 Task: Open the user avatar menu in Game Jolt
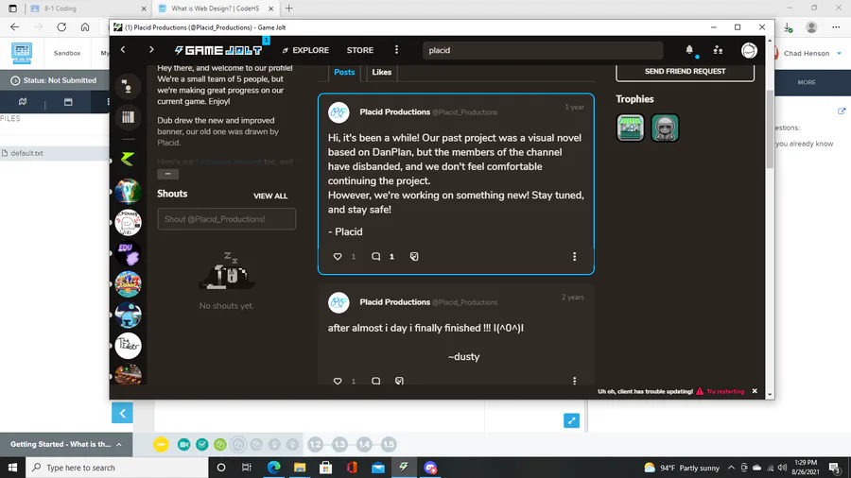[x=749, y=50]
